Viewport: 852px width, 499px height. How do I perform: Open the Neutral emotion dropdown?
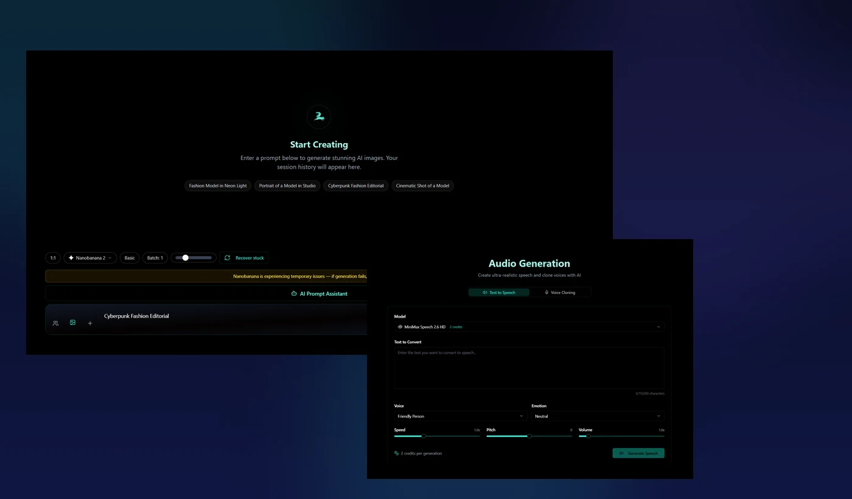(598, 416)
